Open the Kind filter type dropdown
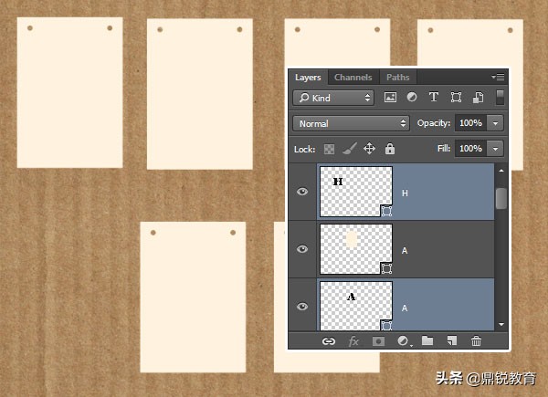Image resolution: width=548 pixels, height=397 pixels. [x=333, y=98]
